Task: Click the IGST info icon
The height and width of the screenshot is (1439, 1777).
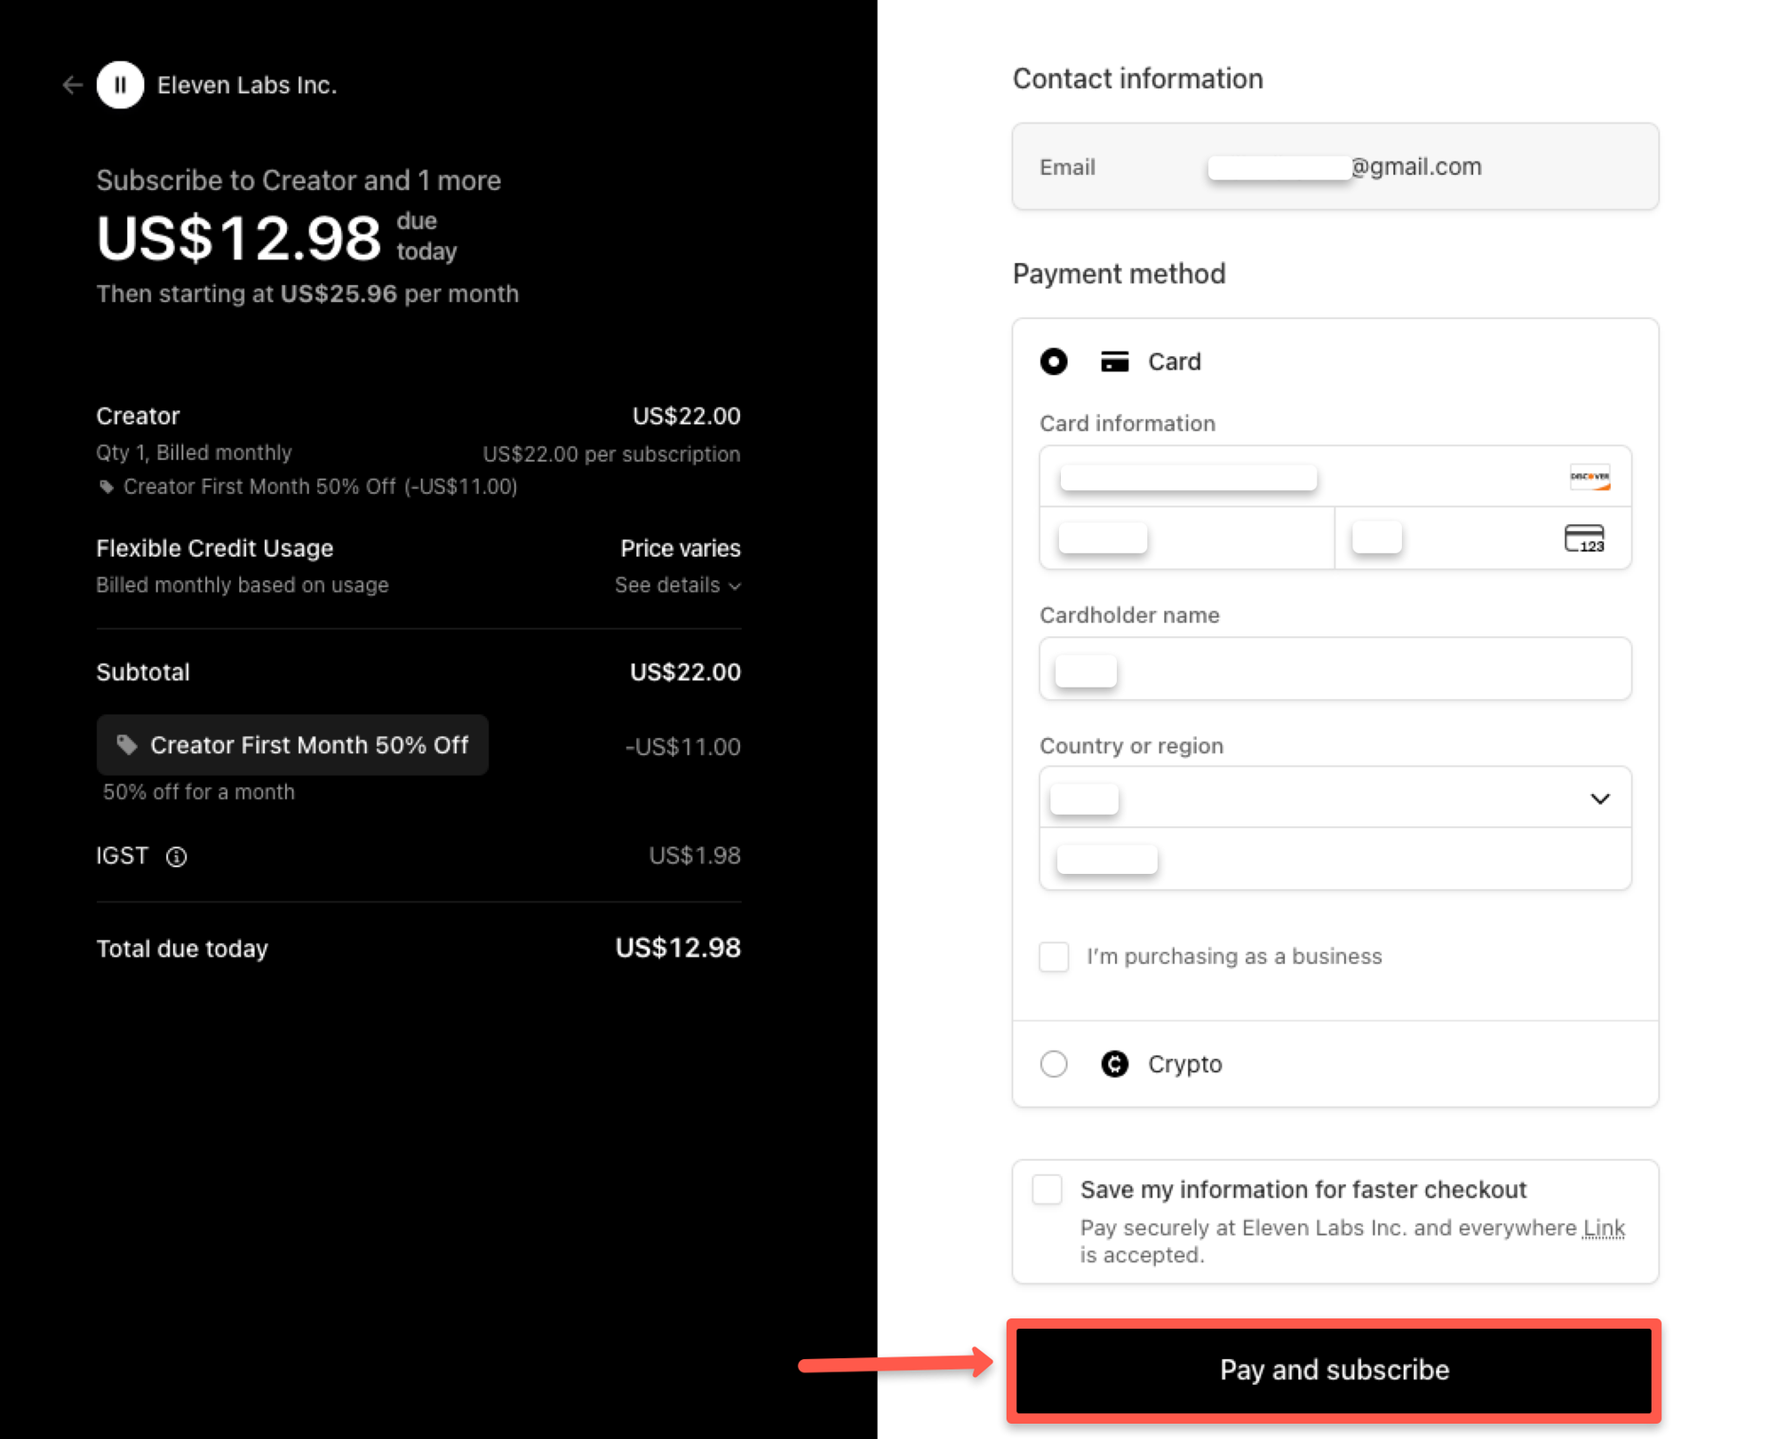Action: click(x=177, y=856)
